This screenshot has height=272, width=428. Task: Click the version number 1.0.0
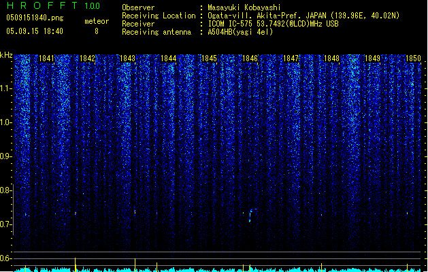(93, 6)
